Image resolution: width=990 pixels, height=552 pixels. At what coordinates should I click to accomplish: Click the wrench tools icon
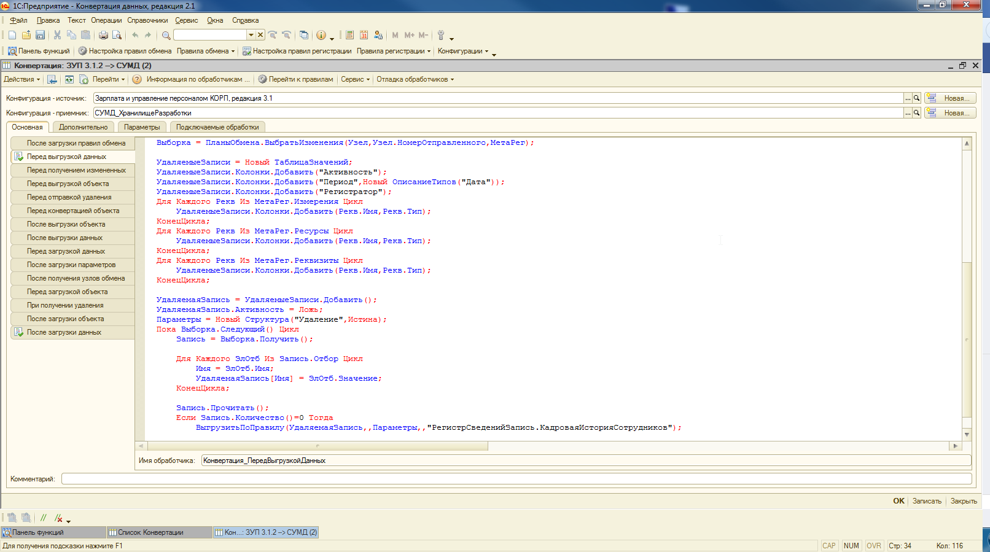click(x=440, y=35)
